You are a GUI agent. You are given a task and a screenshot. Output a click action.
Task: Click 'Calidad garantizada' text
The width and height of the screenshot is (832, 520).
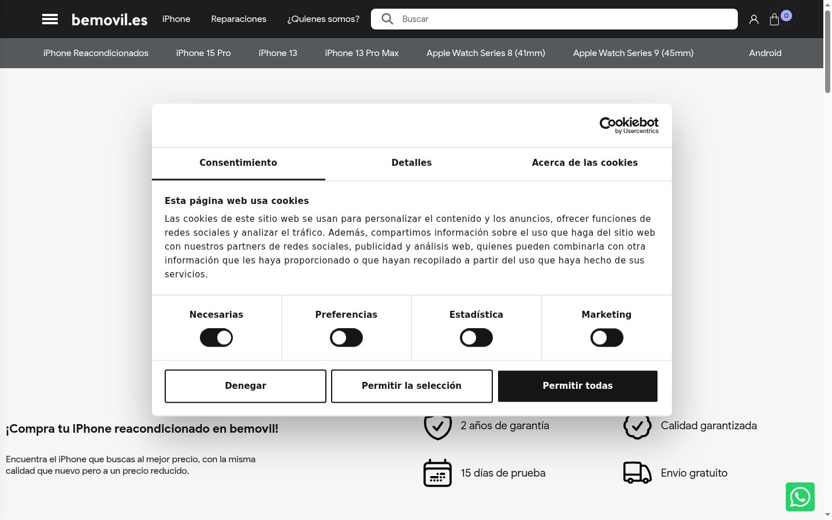tap(709, 426)
